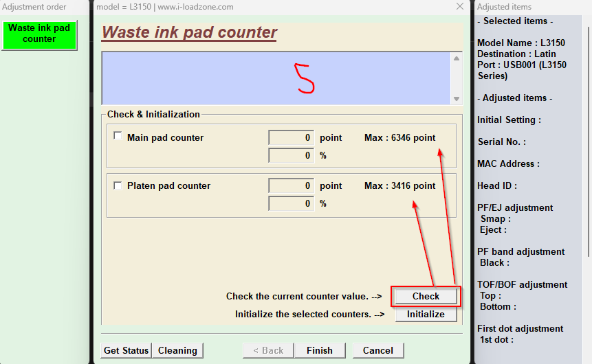This screenshot has height=364, width=592.
Task: Select the Platen pad counter point field
Action: pos(291,186)
